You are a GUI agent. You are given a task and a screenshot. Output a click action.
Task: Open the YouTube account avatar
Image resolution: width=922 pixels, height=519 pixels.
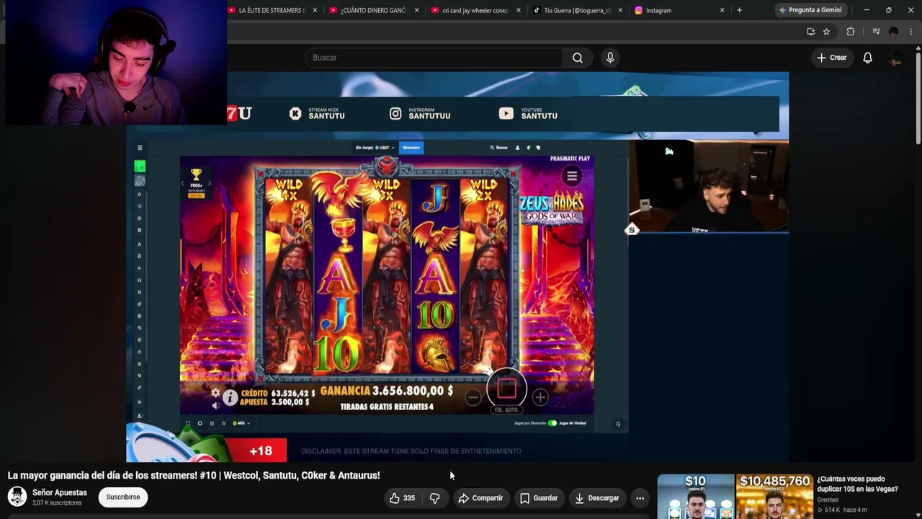click(895, 58)
